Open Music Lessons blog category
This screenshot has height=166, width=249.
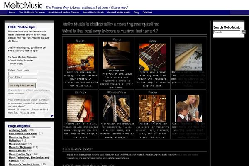pyautogui.click(x=17, y=151)
